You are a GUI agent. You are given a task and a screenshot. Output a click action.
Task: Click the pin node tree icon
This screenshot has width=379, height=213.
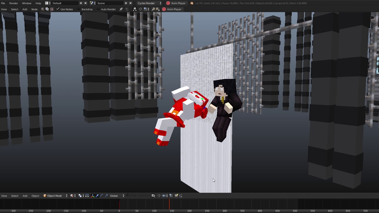pyautogui.click(x=121, y=9)
